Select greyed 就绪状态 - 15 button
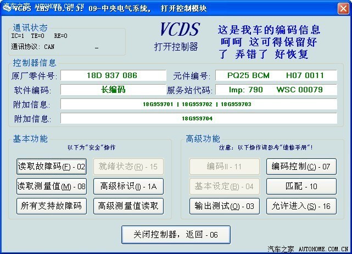352x254 pixels. (128, 167)
